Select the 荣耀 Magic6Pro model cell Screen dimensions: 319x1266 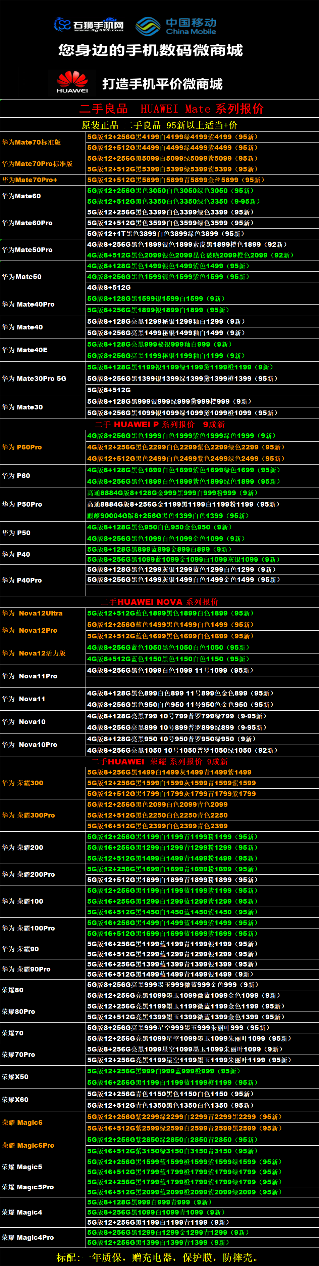43,1146
